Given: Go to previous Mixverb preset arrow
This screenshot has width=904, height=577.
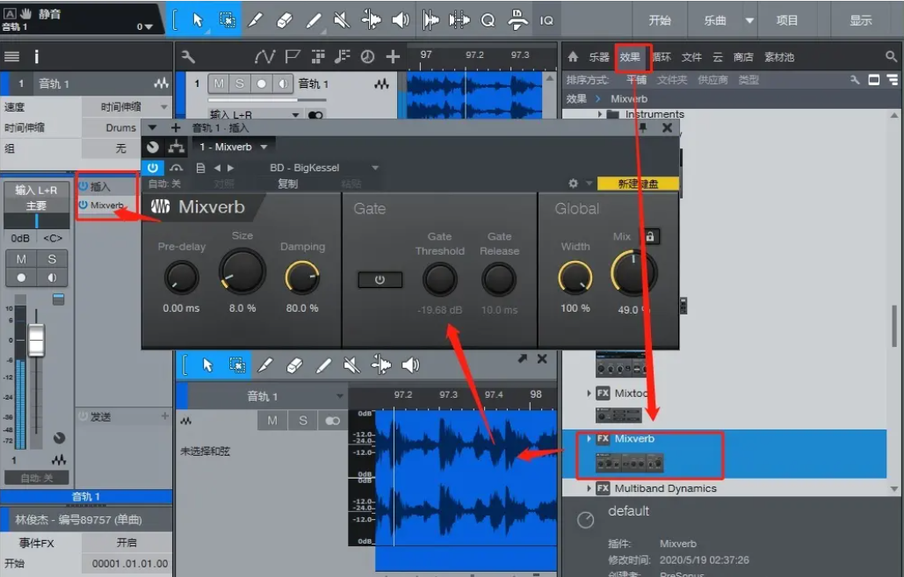Looking at the screenshot, I should pyautogui.click(x=217, y=168).
